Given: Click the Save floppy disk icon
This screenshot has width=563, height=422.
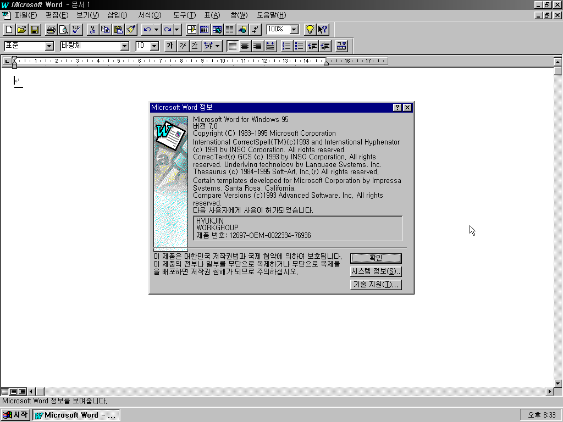Looking at the screenshot, I should [x=35, y=30].
